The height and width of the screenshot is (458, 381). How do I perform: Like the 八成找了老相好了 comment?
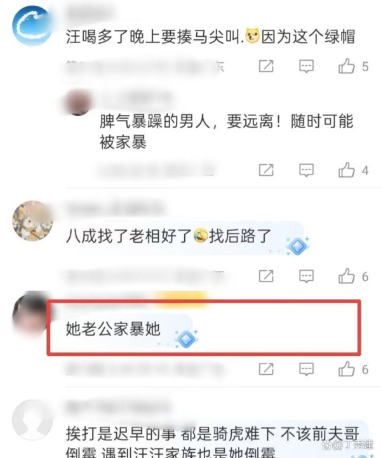click(346, 276)
